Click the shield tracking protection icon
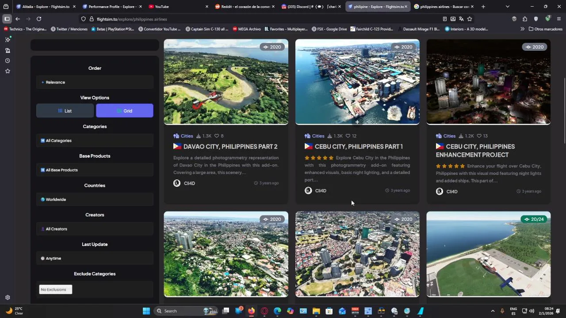 [x=83, y=19]
